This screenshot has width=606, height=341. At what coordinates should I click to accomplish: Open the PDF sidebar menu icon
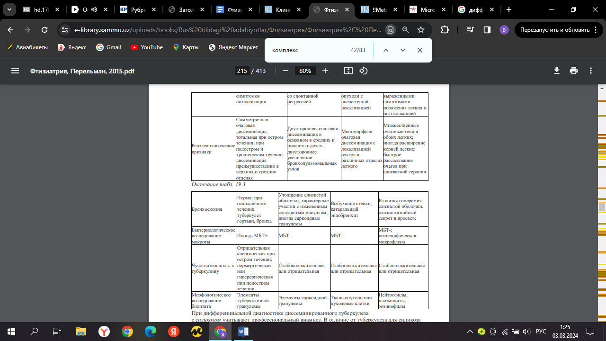point(15,71)
